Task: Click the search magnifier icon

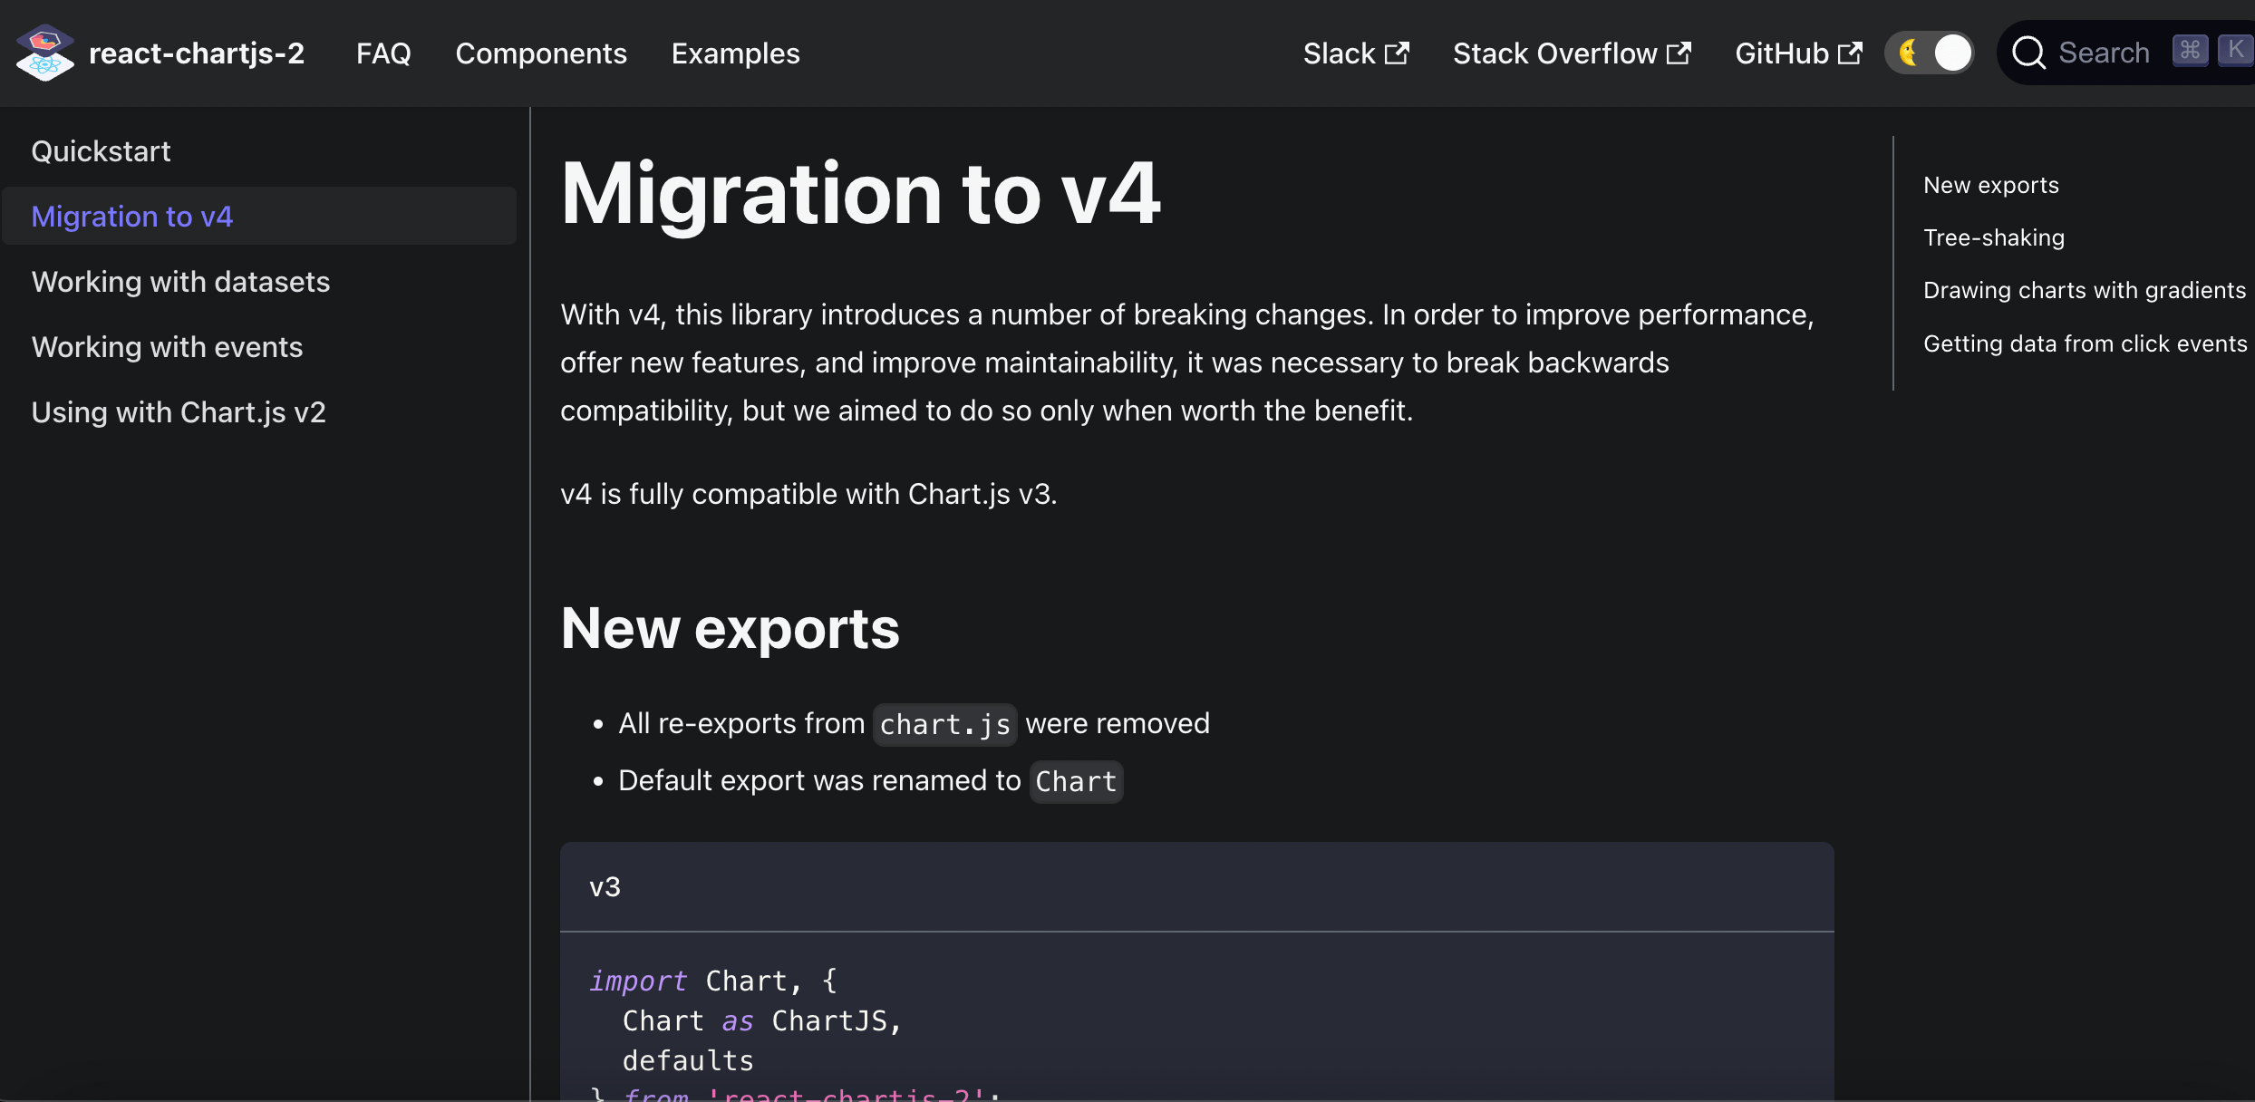Action: 2028,53
